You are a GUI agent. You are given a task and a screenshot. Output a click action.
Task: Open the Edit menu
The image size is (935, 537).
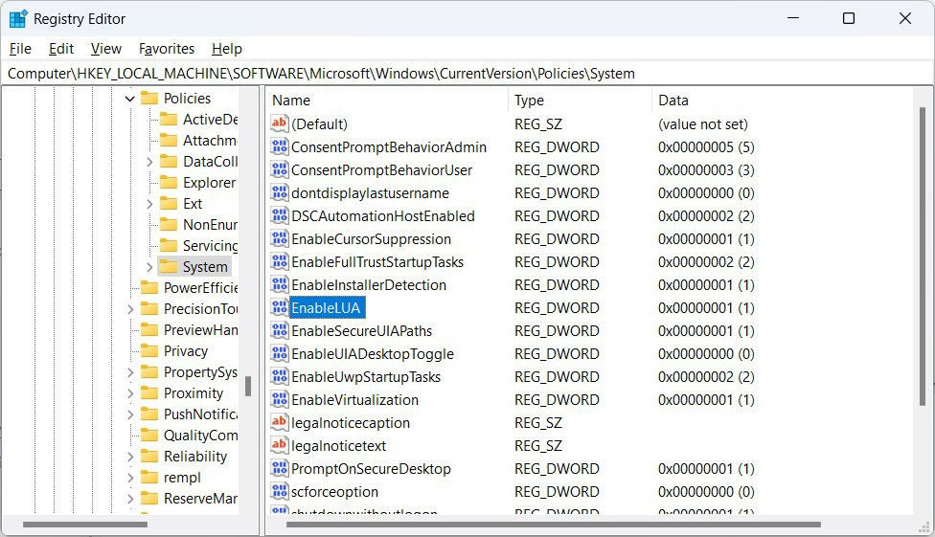(x=60, y=48)
